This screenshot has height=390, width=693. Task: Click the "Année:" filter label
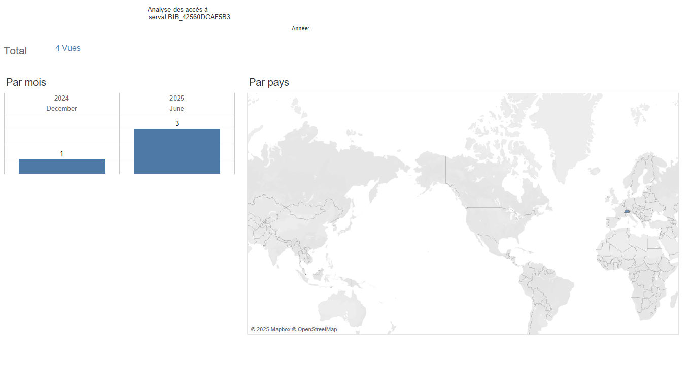pos(300,29)
